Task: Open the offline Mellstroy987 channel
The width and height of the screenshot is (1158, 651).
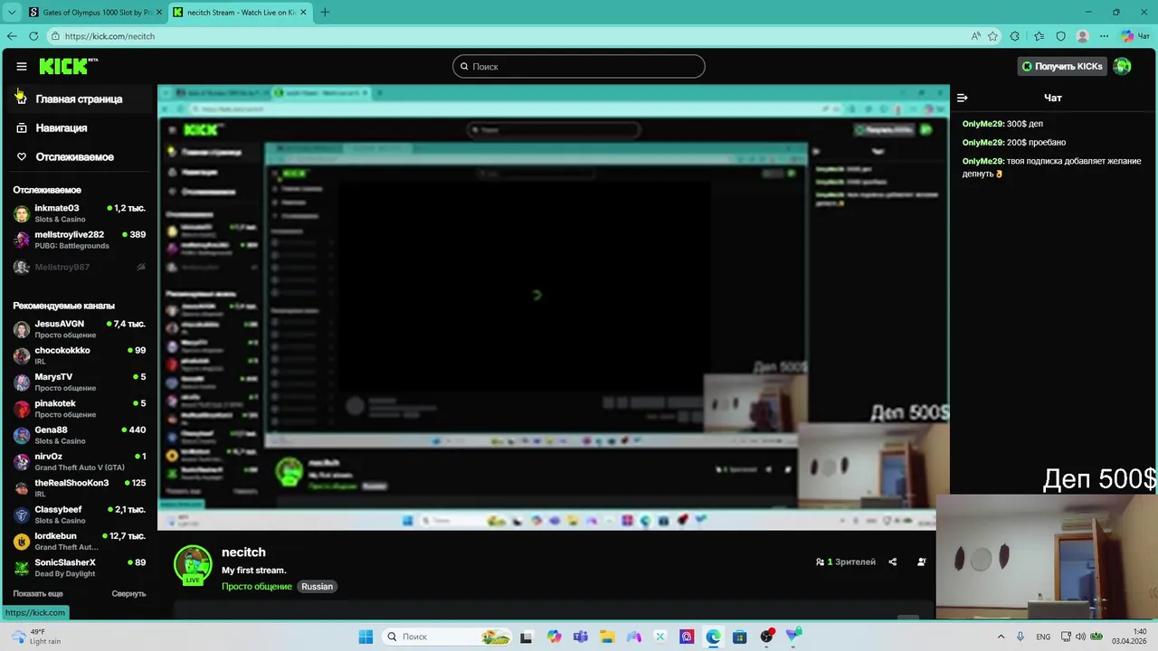Action: pyautogui.click(x=79, y=267)
